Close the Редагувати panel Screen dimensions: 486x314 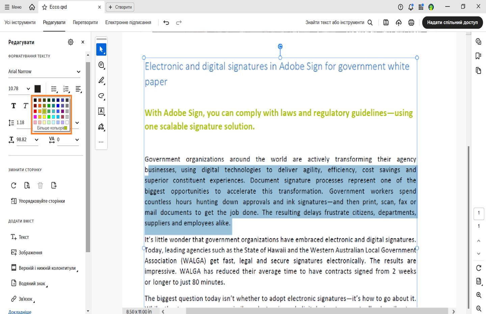coord(83,42)
